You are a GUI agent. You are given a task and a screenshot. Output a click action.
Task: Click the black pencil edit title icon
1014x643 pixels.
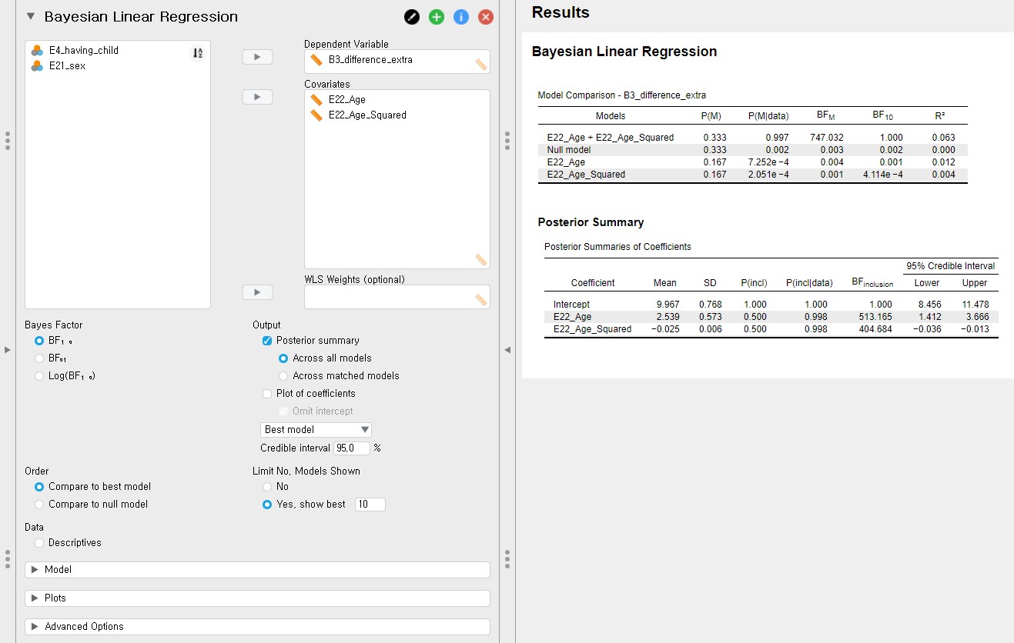click(x=413, y=17)
